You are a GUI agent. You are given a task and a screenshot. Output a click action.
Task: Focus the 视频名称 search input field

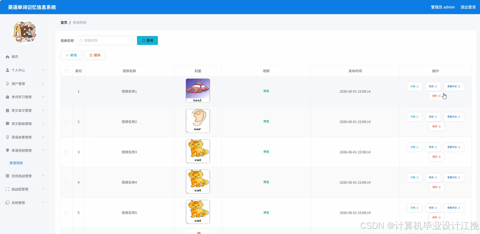pos(106,40)
